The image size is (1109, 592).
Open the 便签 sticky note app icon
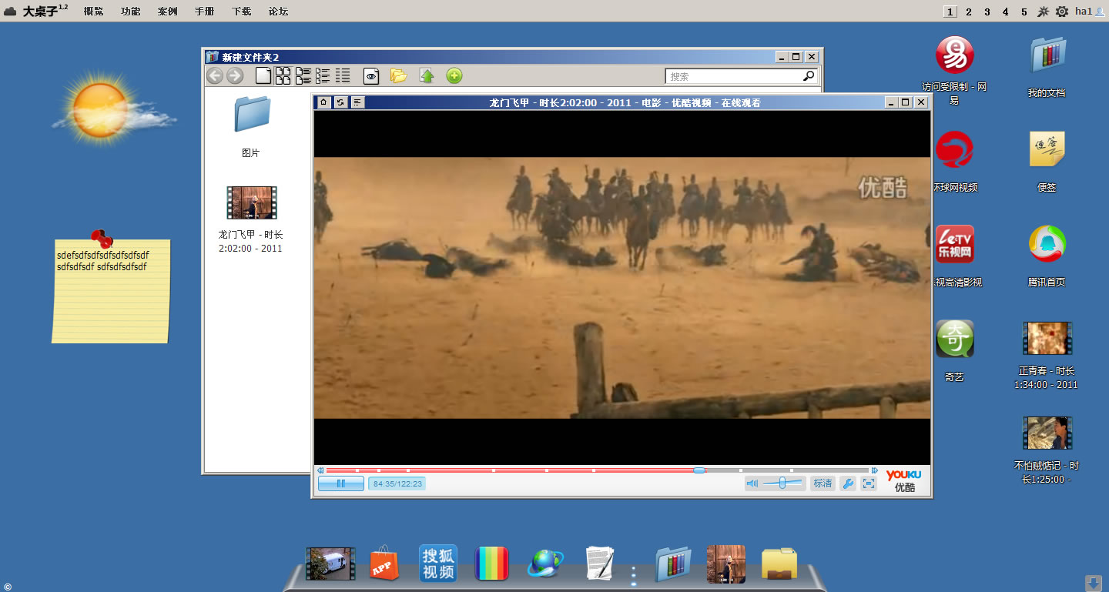point(1047,161)
